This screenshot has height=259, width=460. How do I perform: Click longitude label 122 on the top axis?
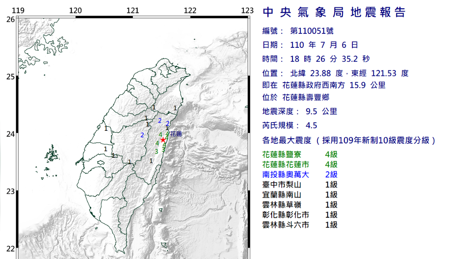pos(190,10)
